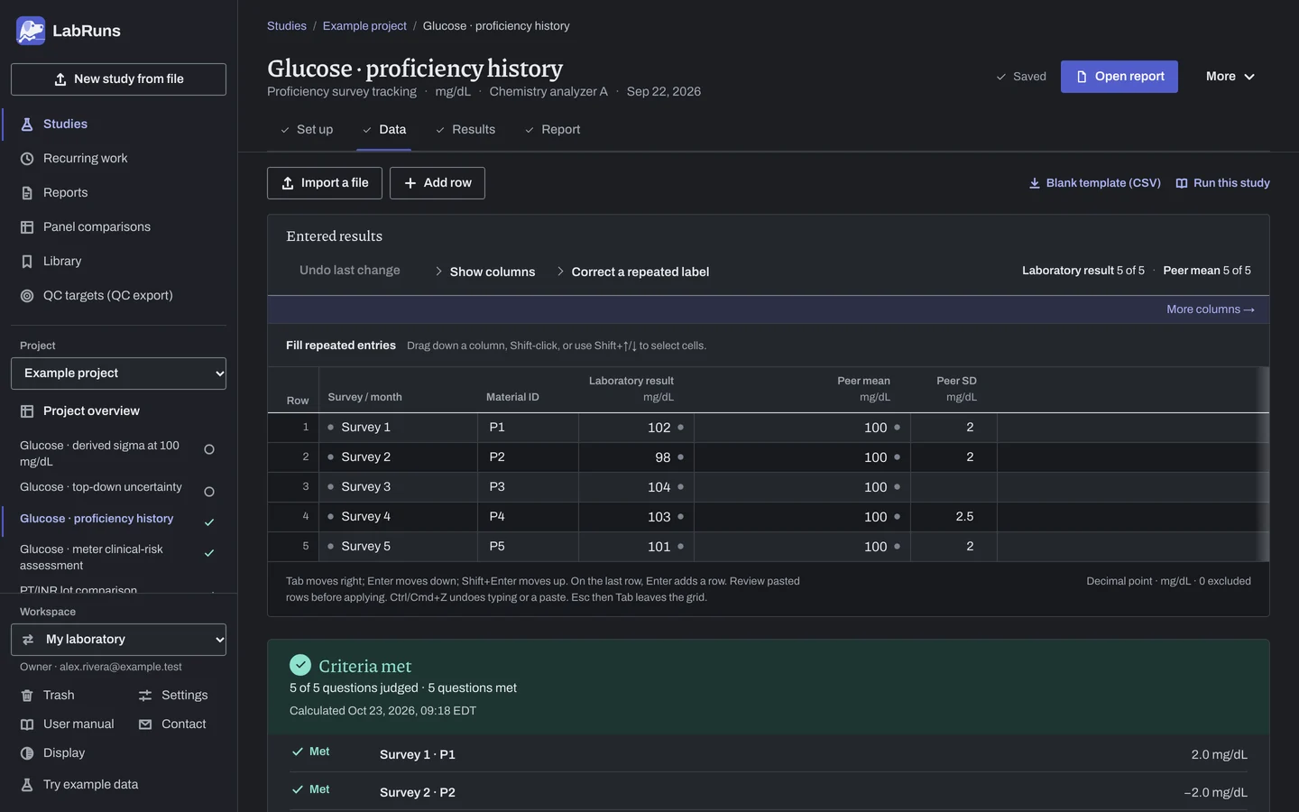Click the Survey 1 label cell
This screenshot has width=1299, height=812.
pyautogui.click(x=398, y=428)
